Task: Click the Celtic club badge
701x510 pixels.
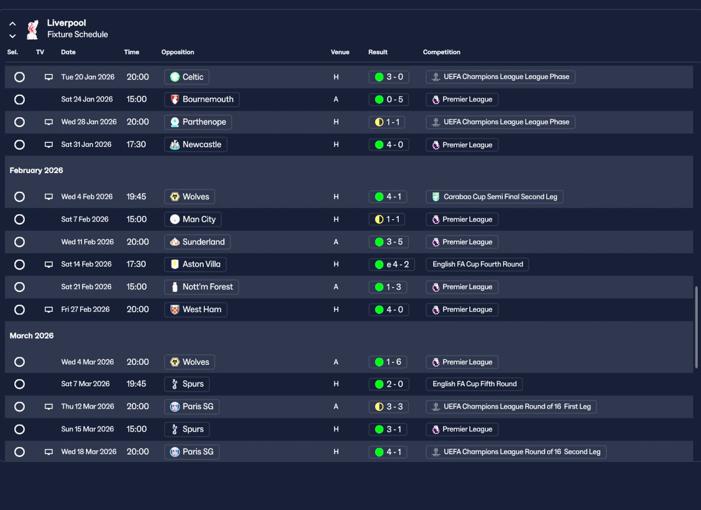Action: [175, 77]
